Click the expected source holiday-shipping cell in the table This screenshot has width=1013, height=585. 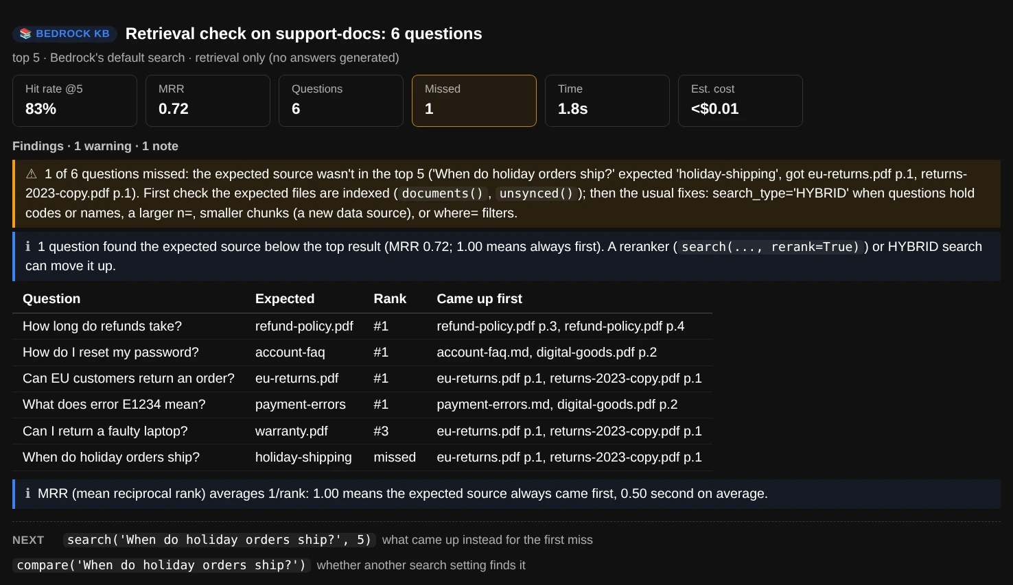tap(303, 457)
